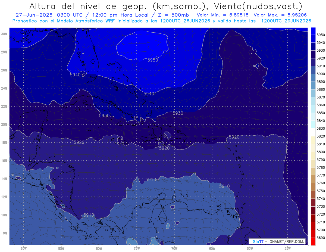Click the 5940 contour label near Florida's tip
The width and height of the screenshot is (326, 252).
pyautogui.click(x=75, y=75)
